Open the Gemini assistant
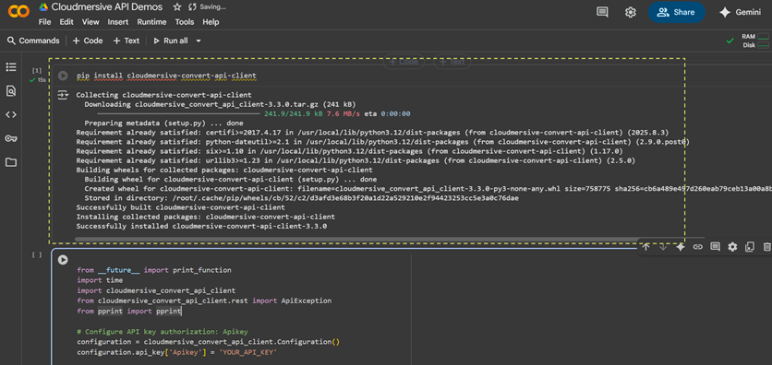Viewport: 772px width, 365px height. (740, 12)
